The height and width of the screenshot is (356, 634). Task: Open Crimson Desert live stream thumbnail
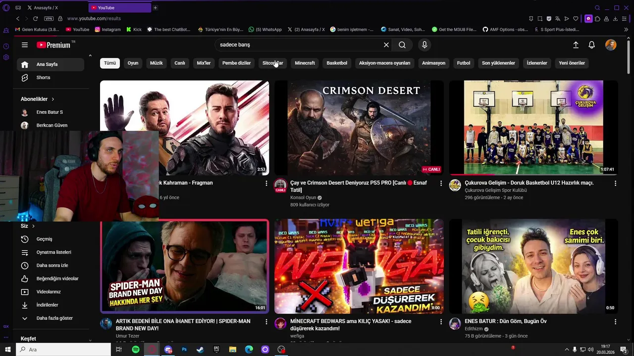coord(359,128)
